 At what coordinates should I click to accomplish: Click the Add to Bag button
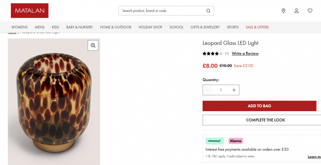[x=259, y=106]
